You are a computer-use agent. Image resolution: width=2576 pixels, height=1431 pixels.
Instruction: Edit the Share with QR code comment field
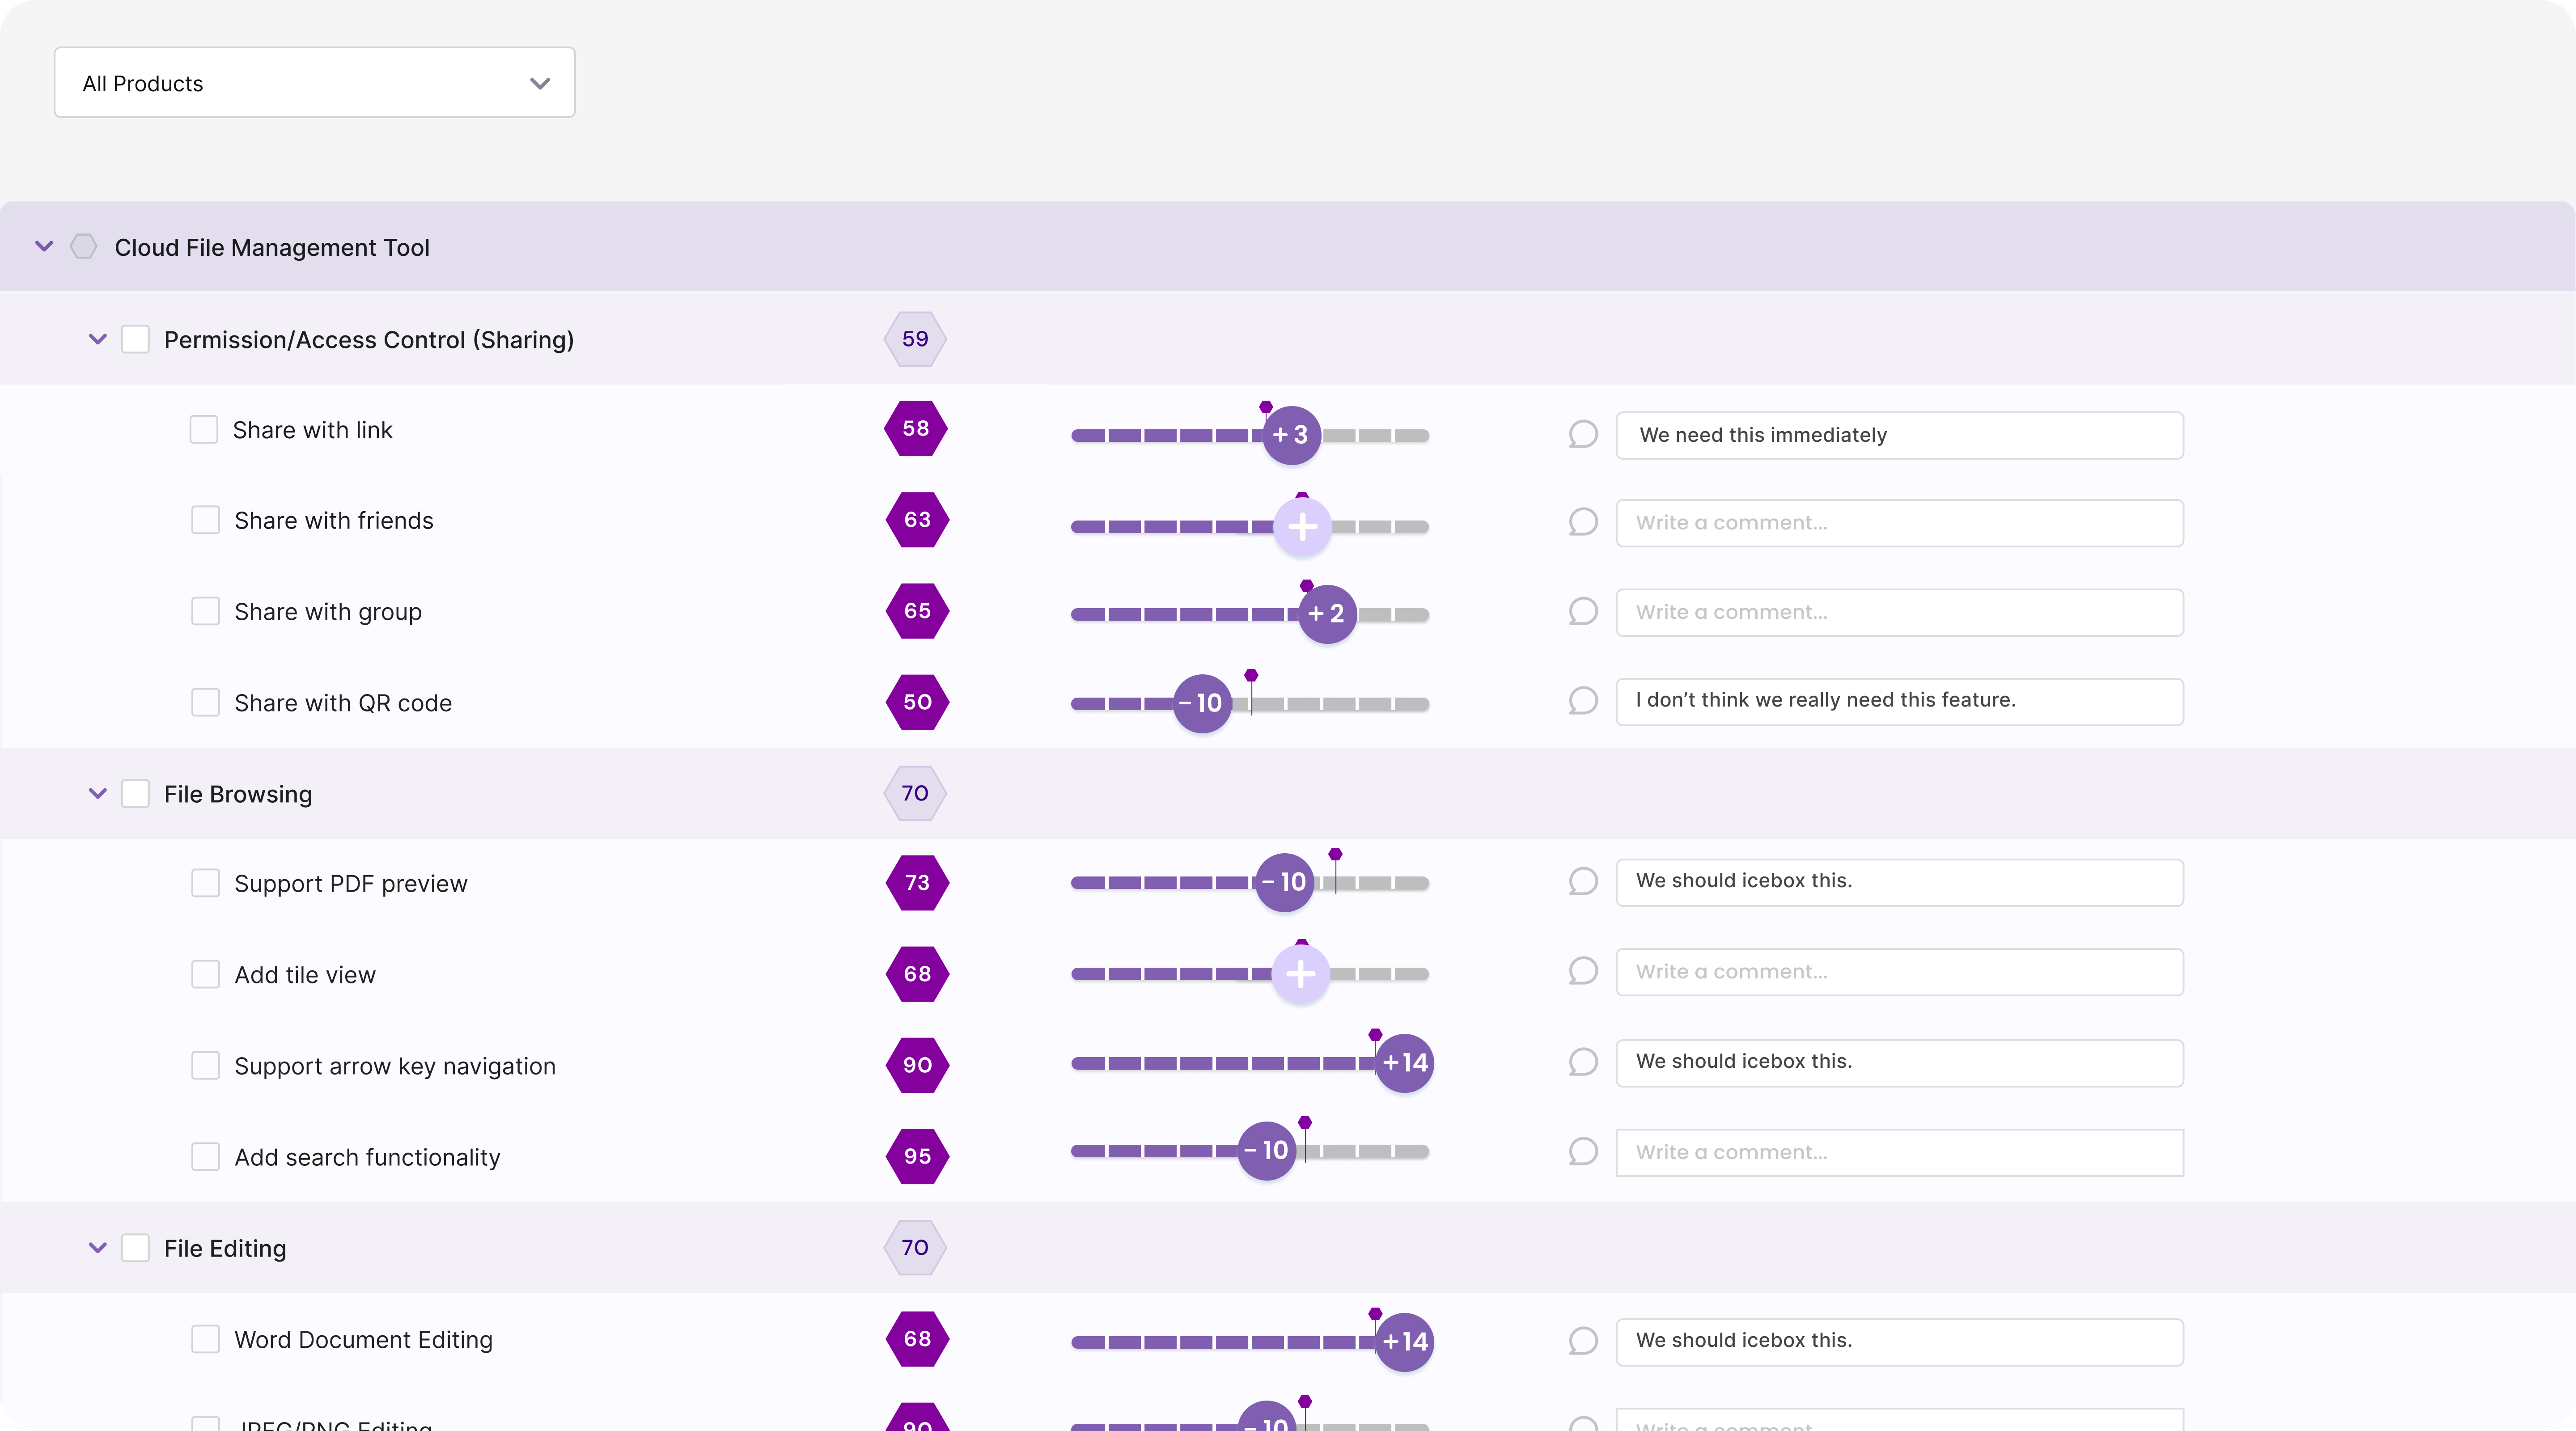click(1899, 702)
